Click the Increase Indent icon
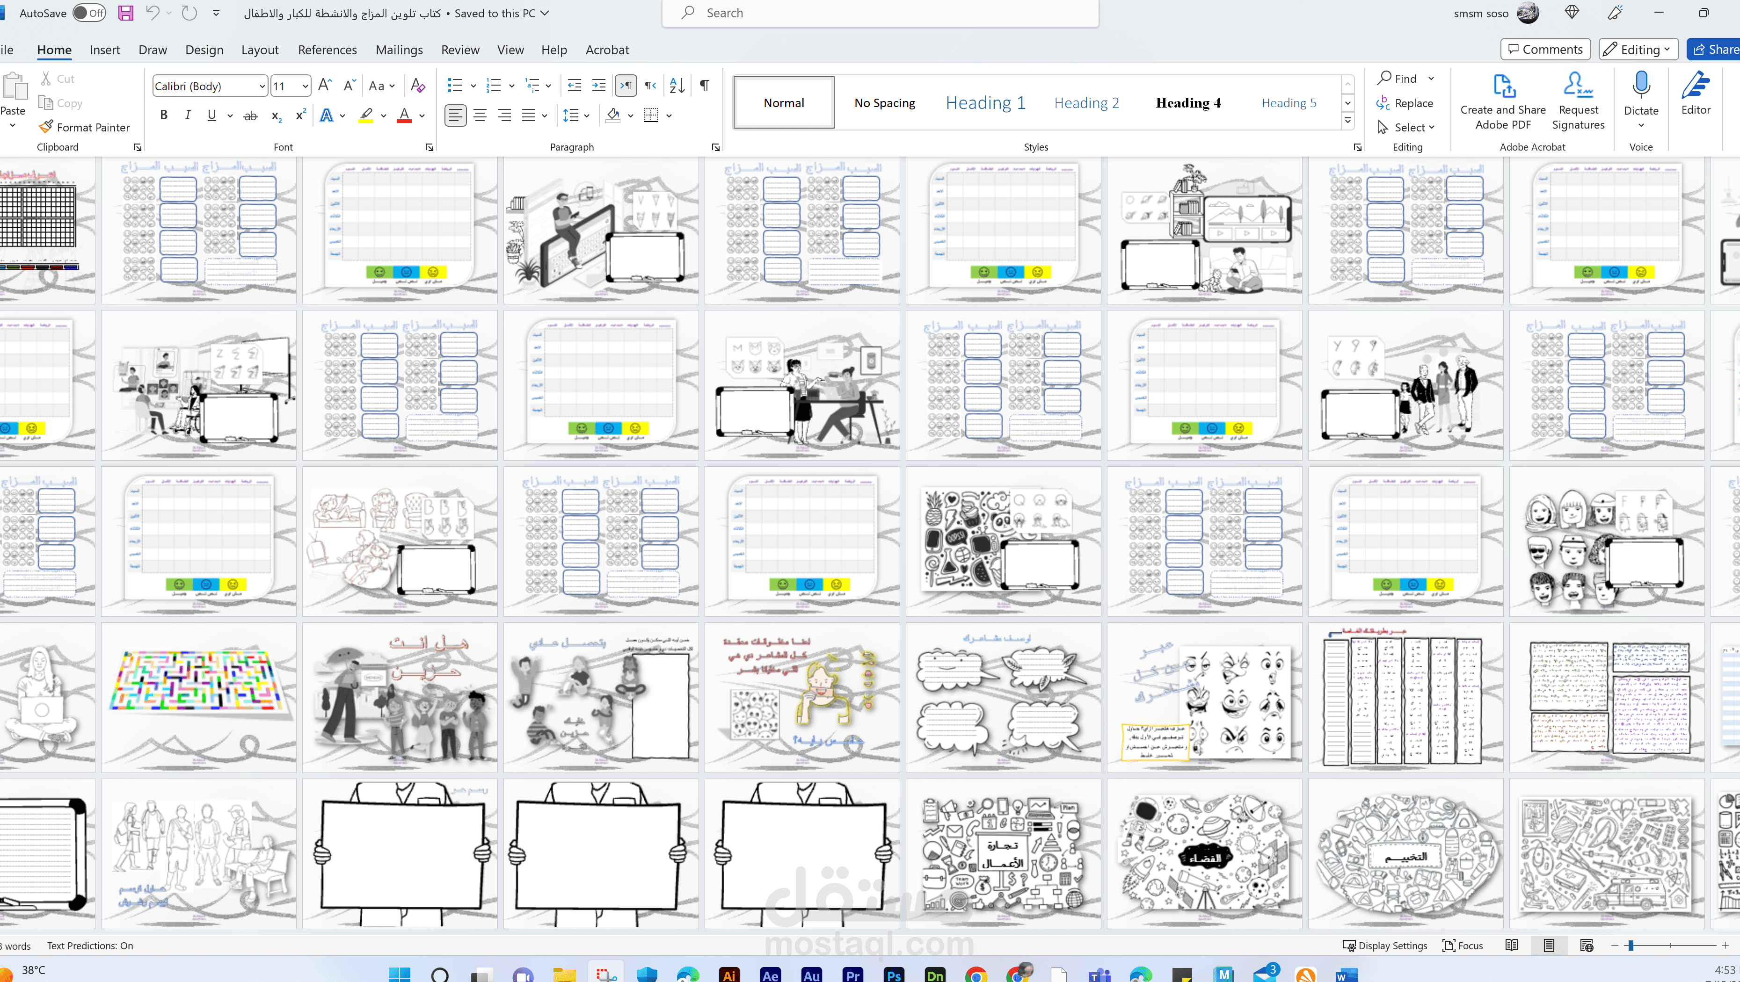The height and width of the screenshot is (982, 1740). pyautogui.click(x=598, y=86)
